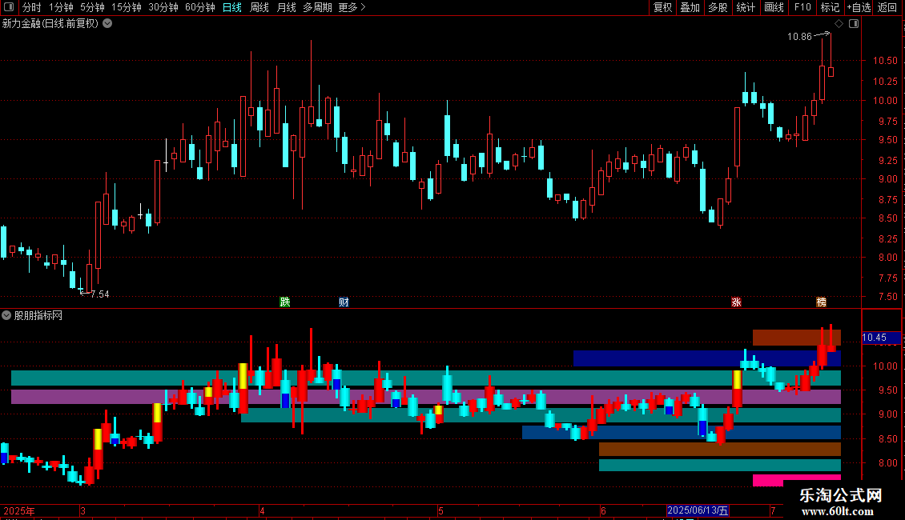This screenshot has height=520, width=905.
Task: Click the 2025年 label on time axis
Action: 19,510
